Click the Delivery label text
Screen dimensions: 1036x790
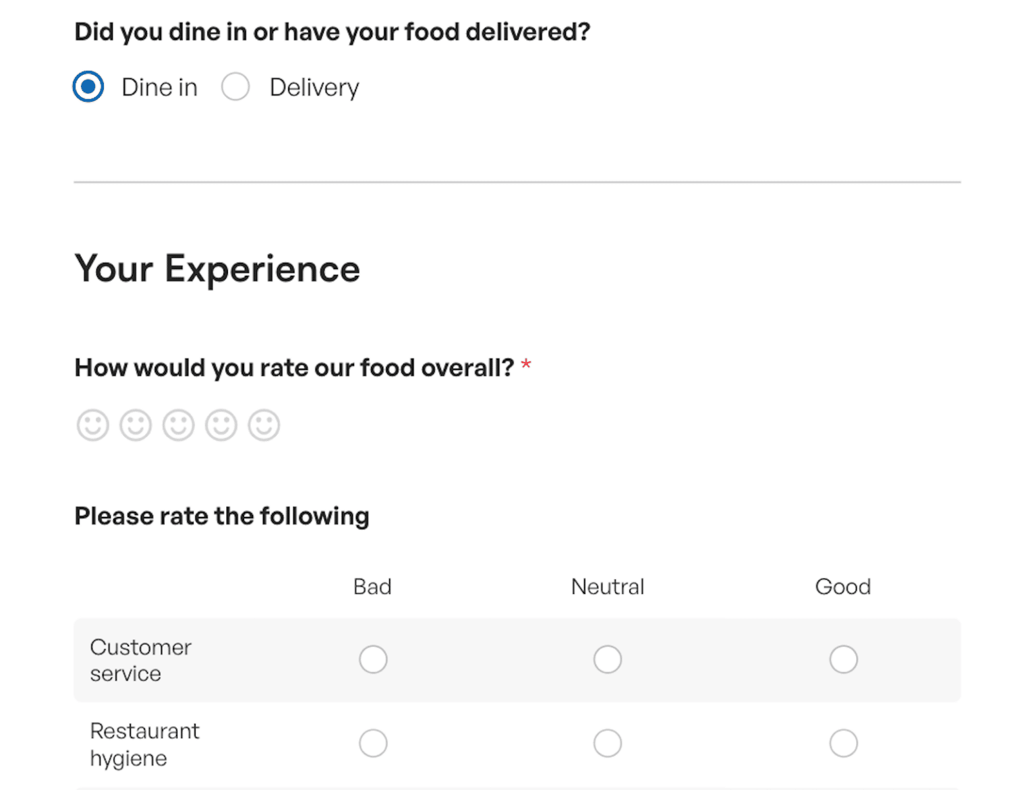coord(314,88)
